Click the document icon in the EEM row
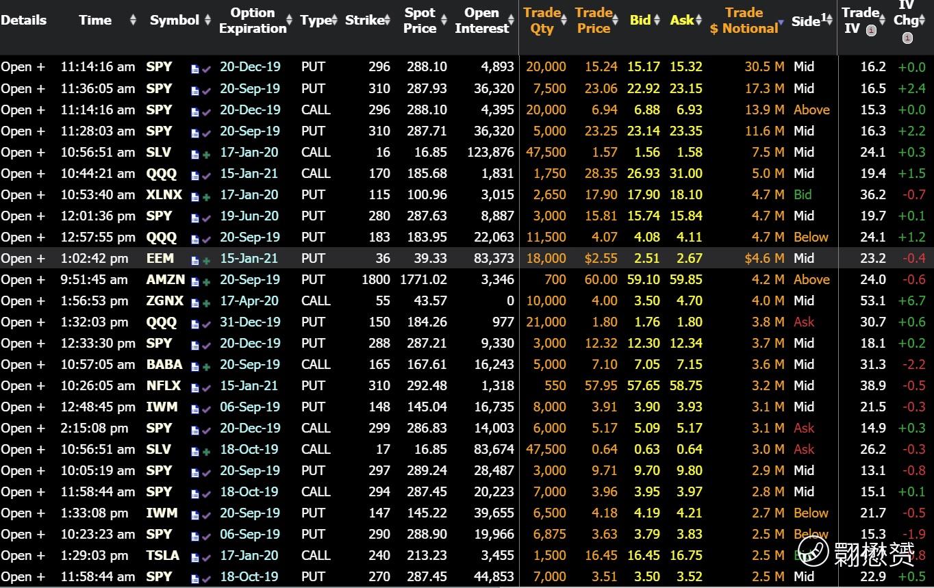Image resolution: width=934 pixels, height=588 pixels. [x=195, y=260]
